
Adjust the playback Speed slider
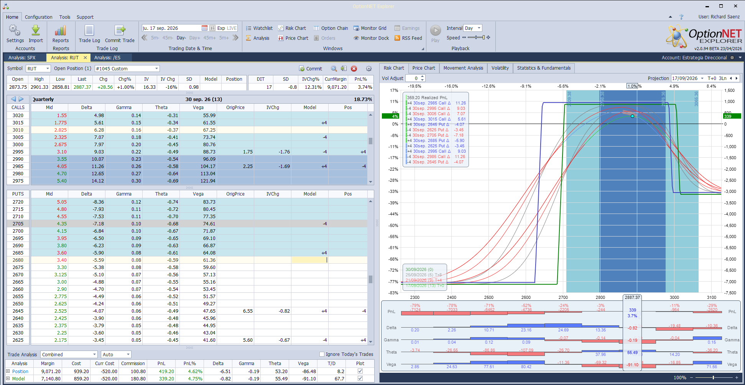[x=476, y=38]
